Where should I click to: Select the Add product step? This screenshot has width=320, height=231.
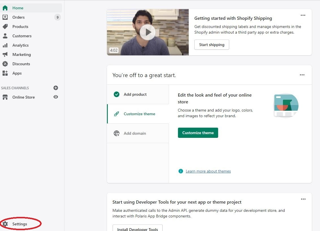[138, 94]
